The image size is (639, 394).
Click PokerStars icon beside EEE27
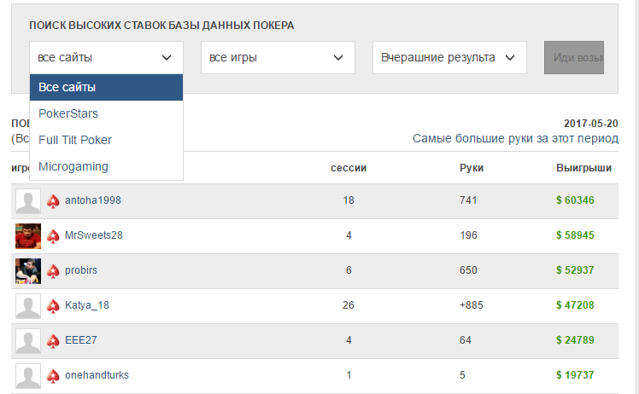tap(54, 340)
